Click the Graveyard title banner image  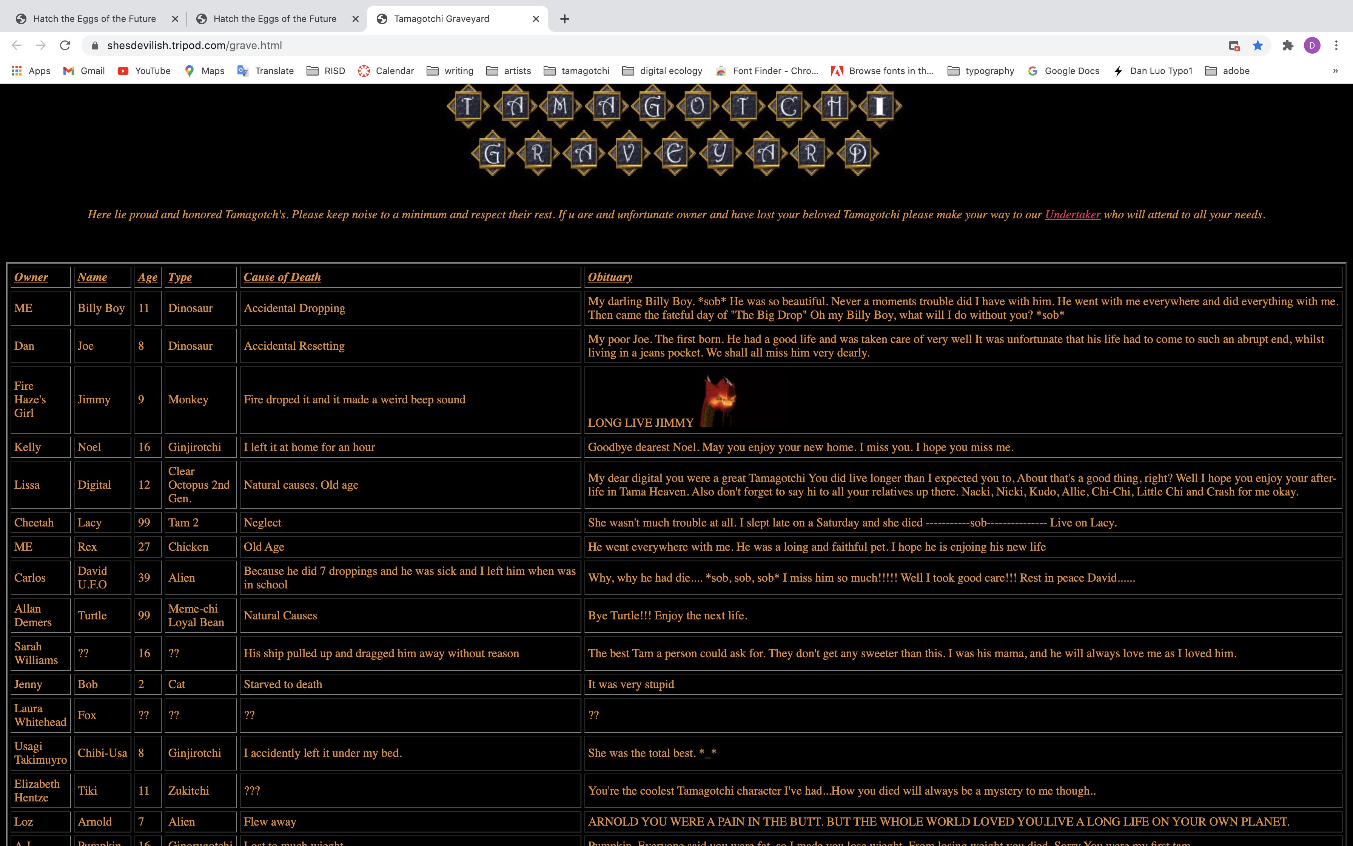point(675,153)
